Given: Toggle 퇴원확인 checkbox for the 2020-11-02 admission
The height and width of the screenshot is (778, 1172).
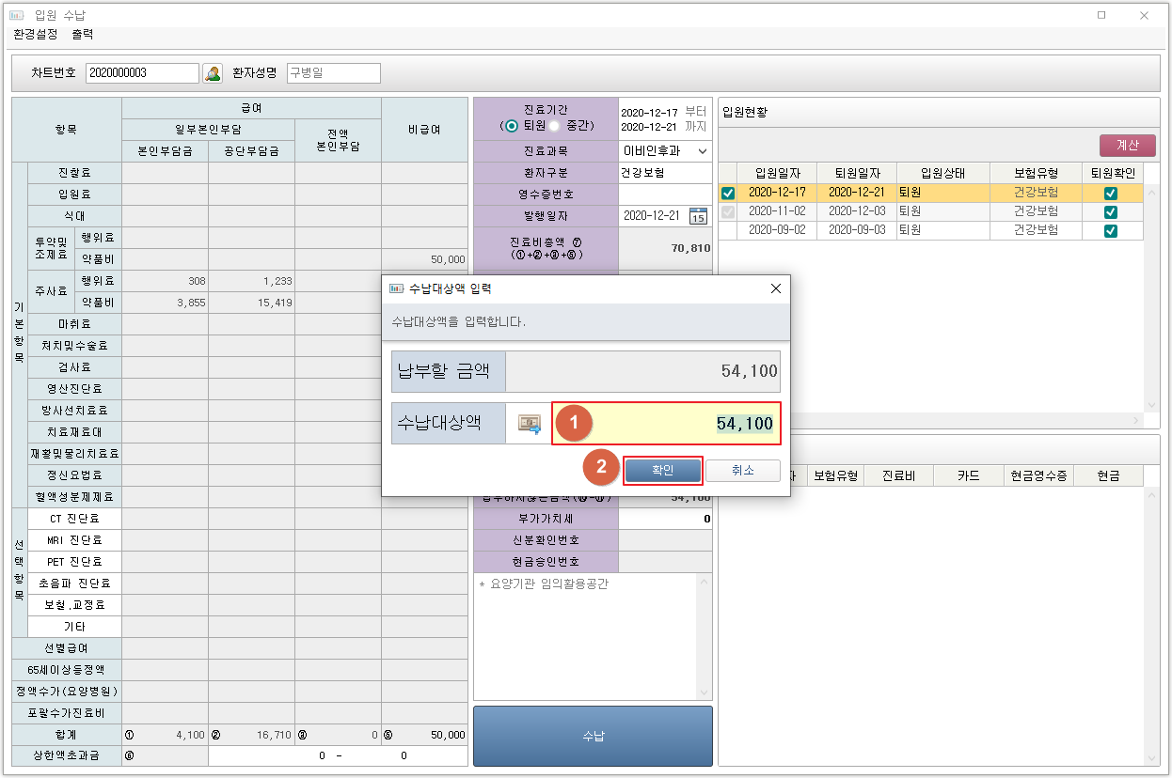Looking at the screenshot, I should click(1111, 211).
